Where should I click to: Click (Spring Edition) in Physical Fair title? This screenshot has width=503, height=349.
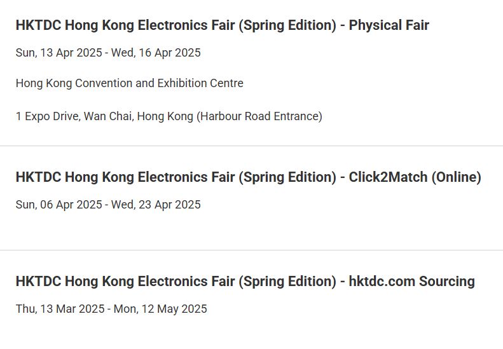pyautogui.click(x=287, y=25)
